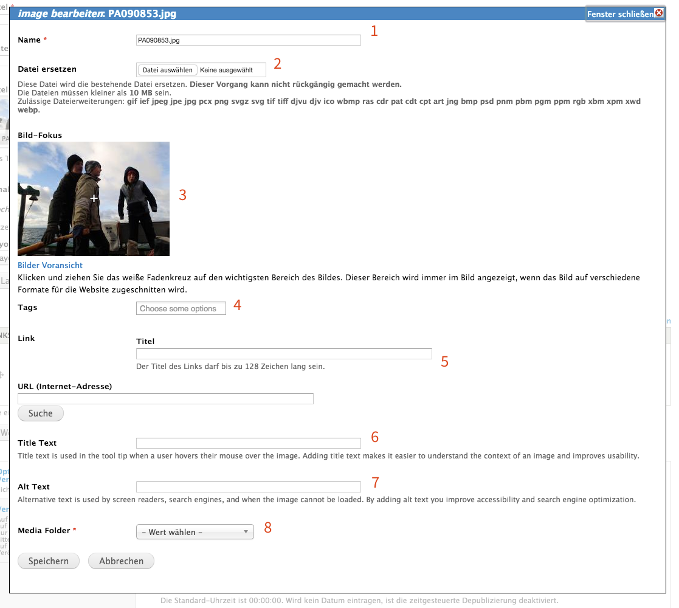The height and width of the screenshot is (608, 679).
Task: Click the URL (Internet-Adresse) input field
Action: pyautogui.click(x=165, y=399)
